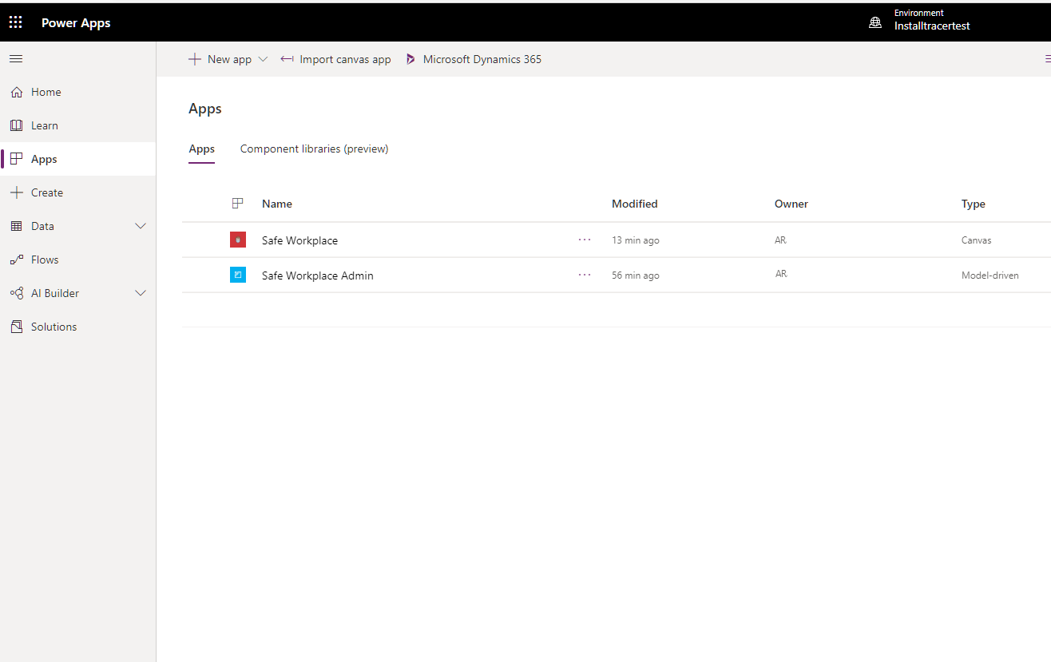Click the app type column header icon
The width and height of the screenshot is (1051, 662).
[x=237, y=204]
